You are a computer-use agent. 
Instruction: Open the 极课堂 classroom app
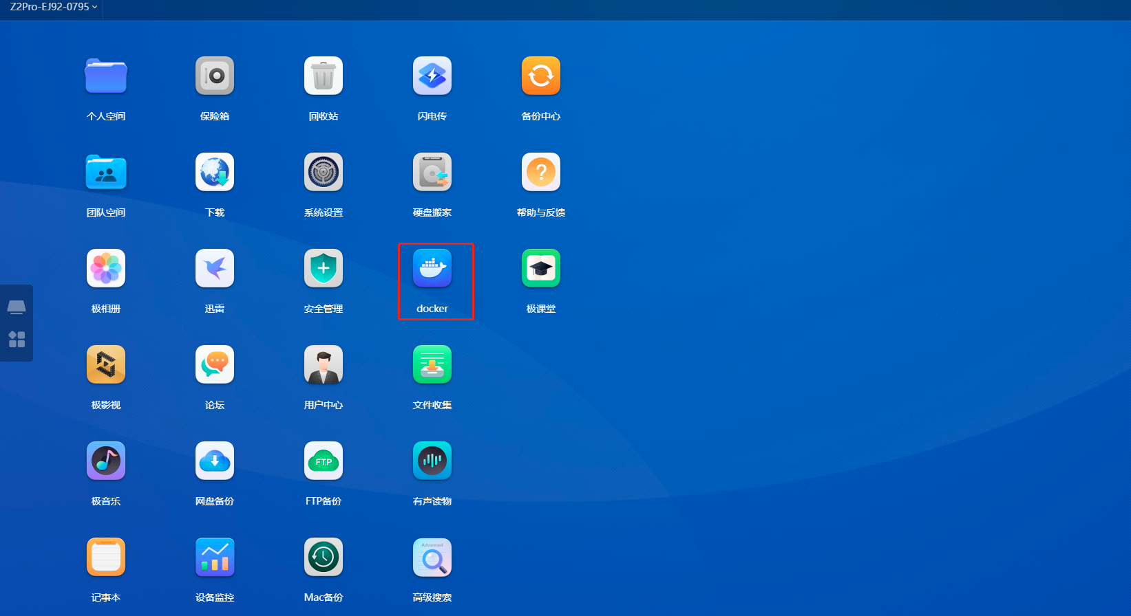click(x=541, y=268)
